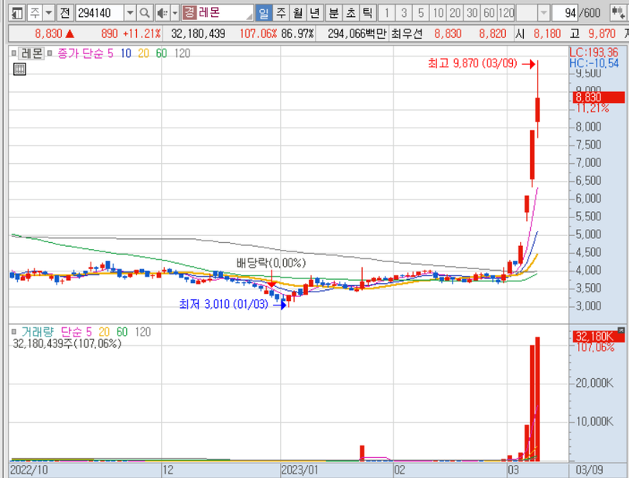Select the 10 interval button in toolbar
Viewport: 629px width, 478px height.
(438, 13)
